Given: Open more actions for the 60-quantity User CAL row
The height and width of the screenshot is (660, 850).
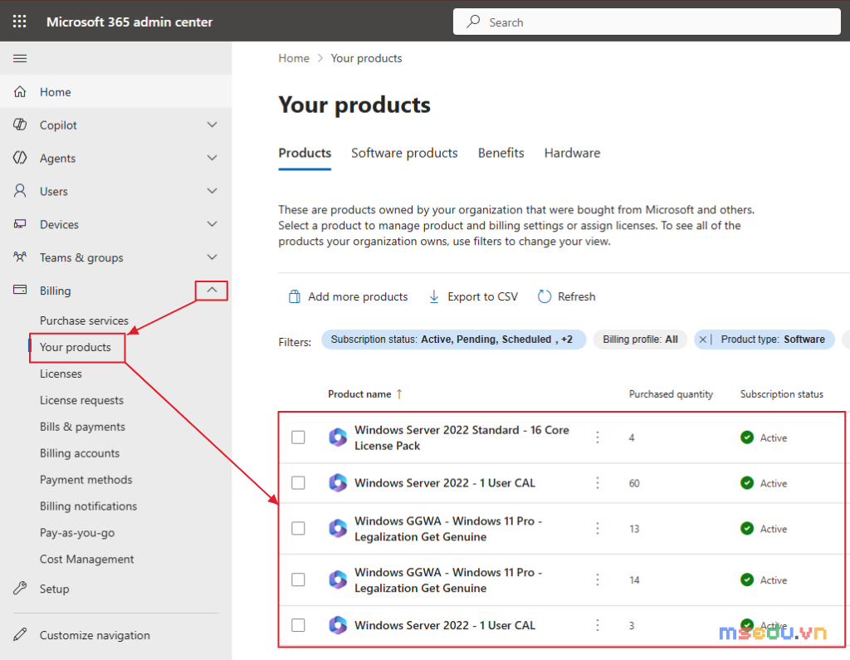Looking at the screenshot, I should point(598,482).
